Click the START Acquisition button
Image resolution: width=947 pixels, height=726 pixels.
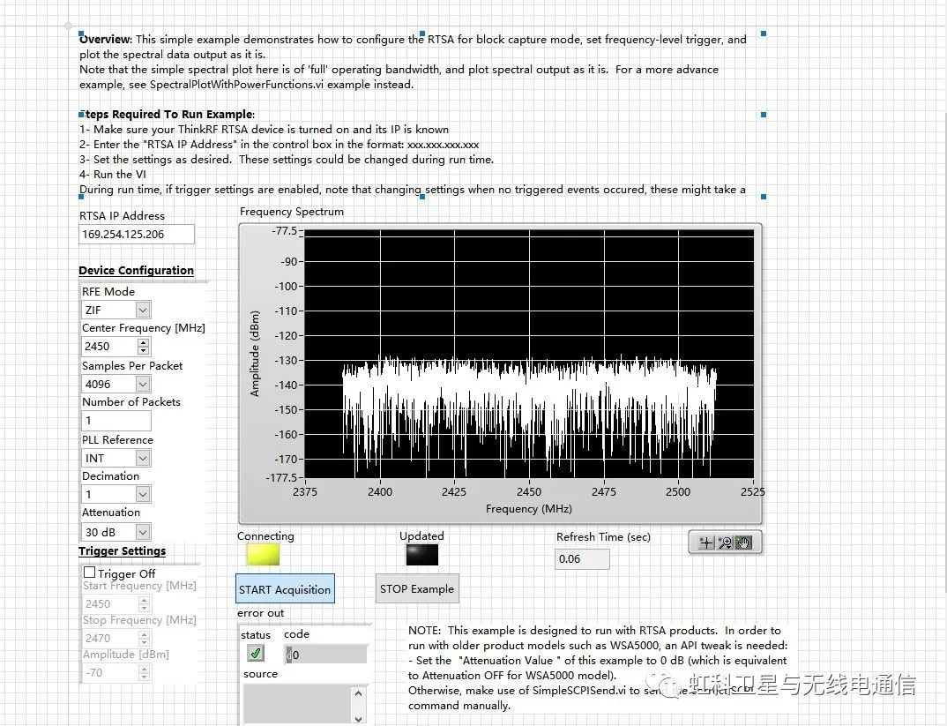pyautogui.click(x=284, y=588)
